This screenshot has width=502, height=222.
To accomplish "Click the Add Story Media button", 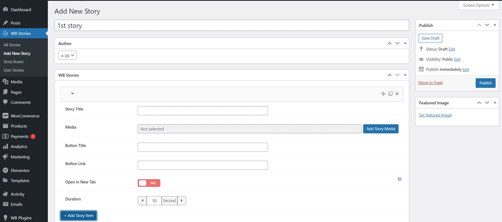I will click(380, 129).
